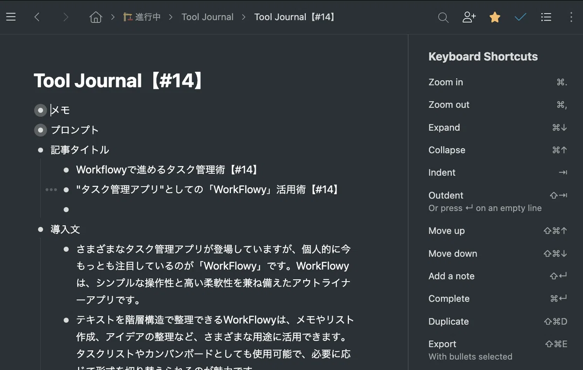583x370 pixels.
Task: Open the hamburger sidebar menu
Action: 11,17
